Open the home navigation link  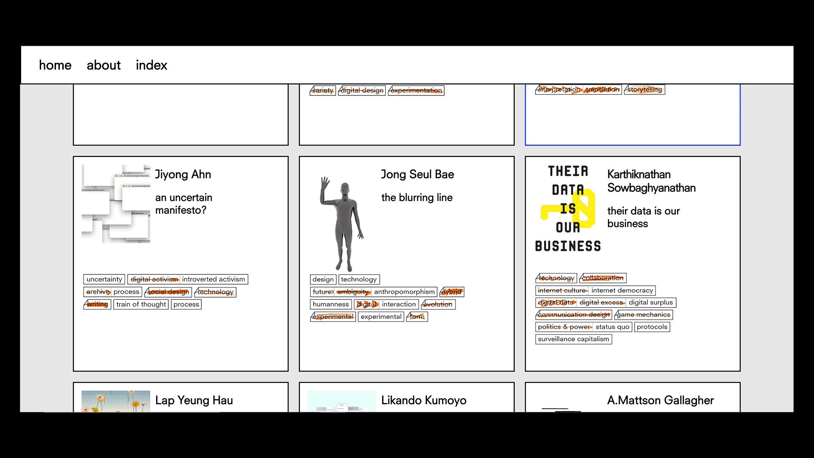click(55, 65)
